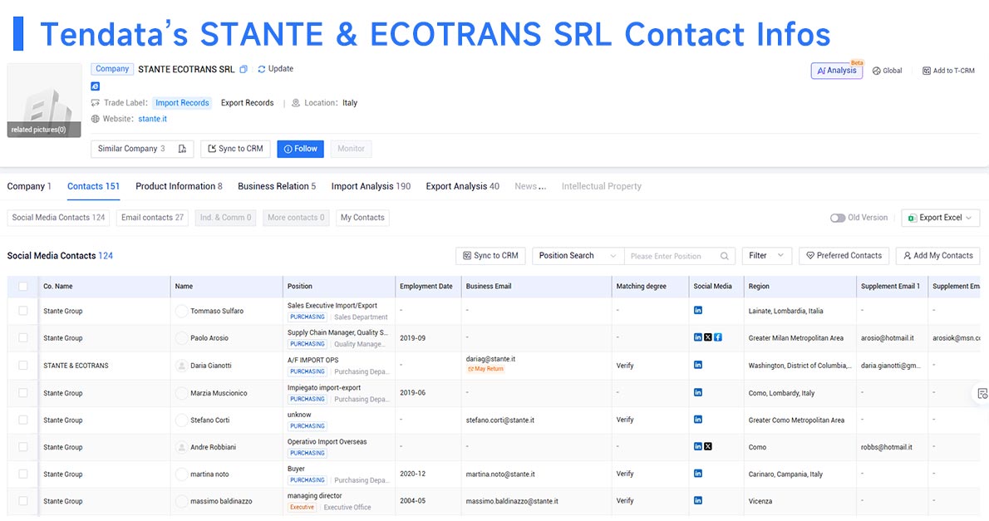Open Andre Robbiani's LinkedIn icon
This screenshot has height=521, width=989.
pos(697,446)
